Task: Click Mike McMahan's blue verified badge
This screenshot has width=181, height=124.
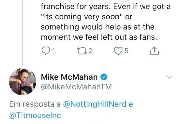Action: click(104, 77)
